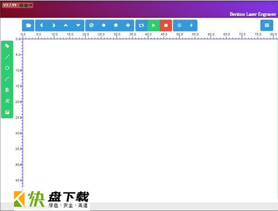Click the concentric circle icon in the toolbar

click(179, 26)
